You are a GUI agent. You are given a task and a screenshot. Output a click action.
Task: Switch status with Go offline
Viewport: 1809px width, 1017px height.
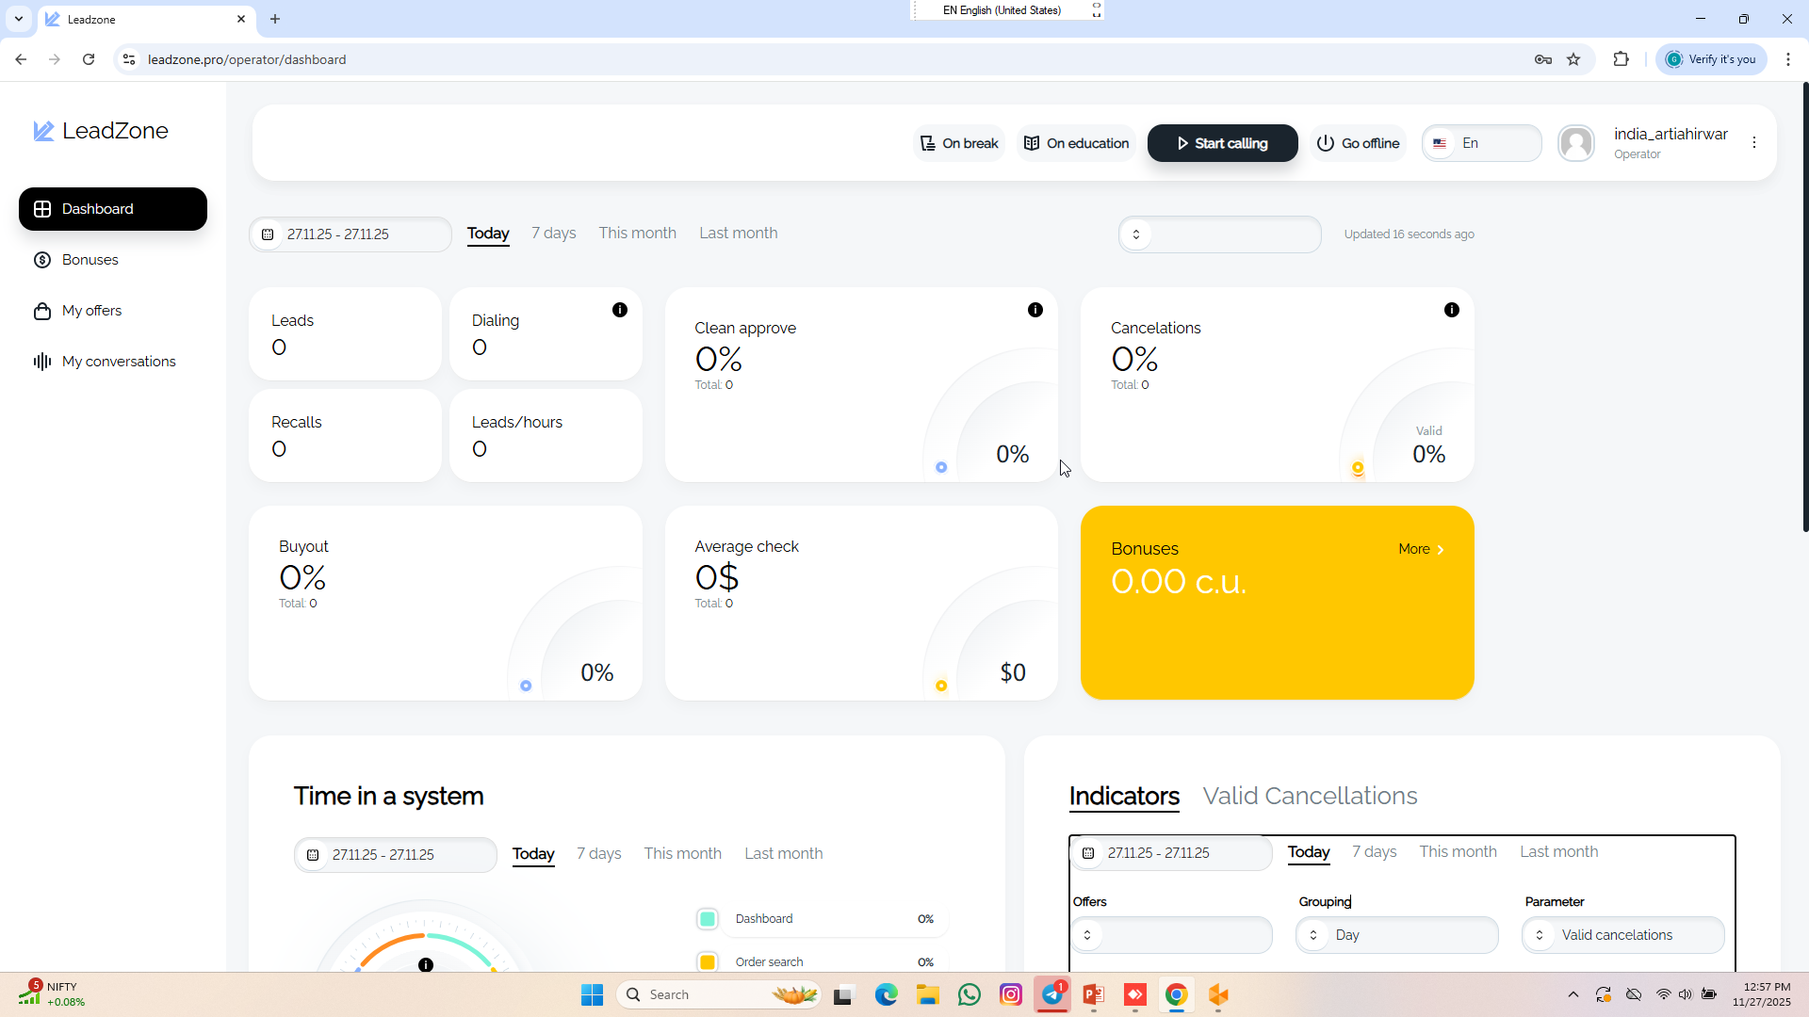1358,143
